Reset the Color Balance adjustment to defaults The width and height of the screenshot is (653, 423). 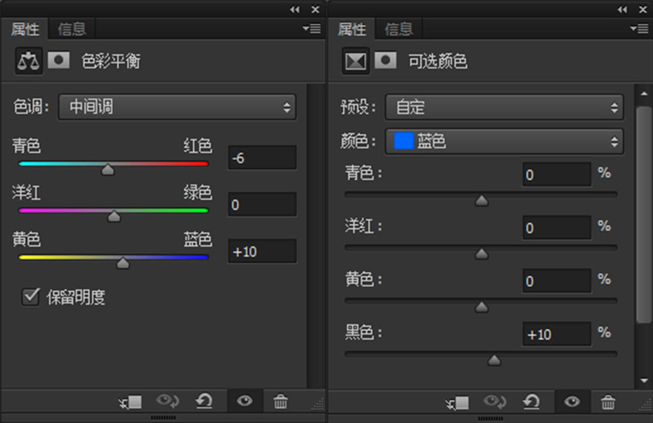204,402
